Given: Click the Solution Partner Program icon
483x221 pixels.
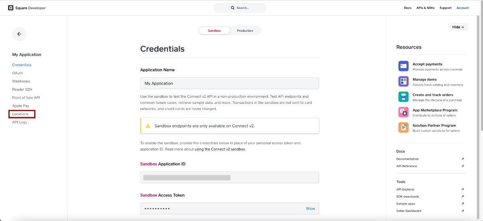Looking at the screenshot, I should click(x=403, y=127).
